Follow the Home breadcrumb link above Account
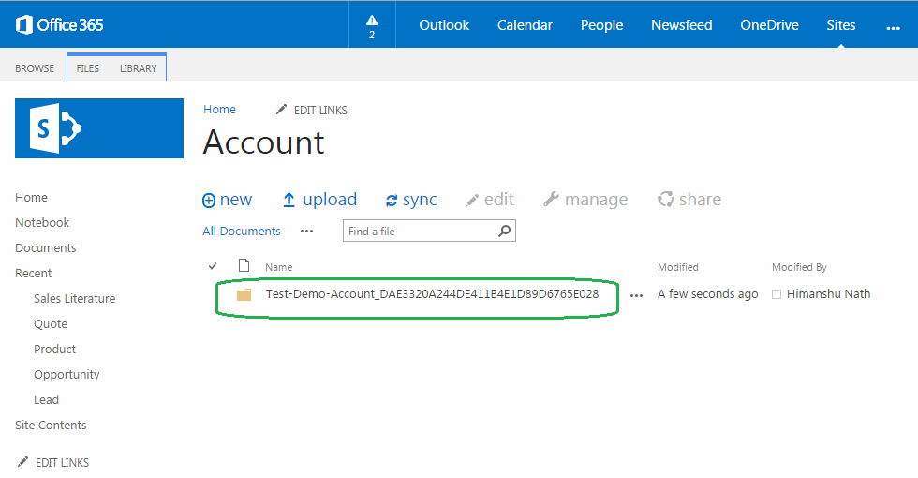The width and height of the screenshot is (918, 478). pyautogui.click(x=219, y=110)
